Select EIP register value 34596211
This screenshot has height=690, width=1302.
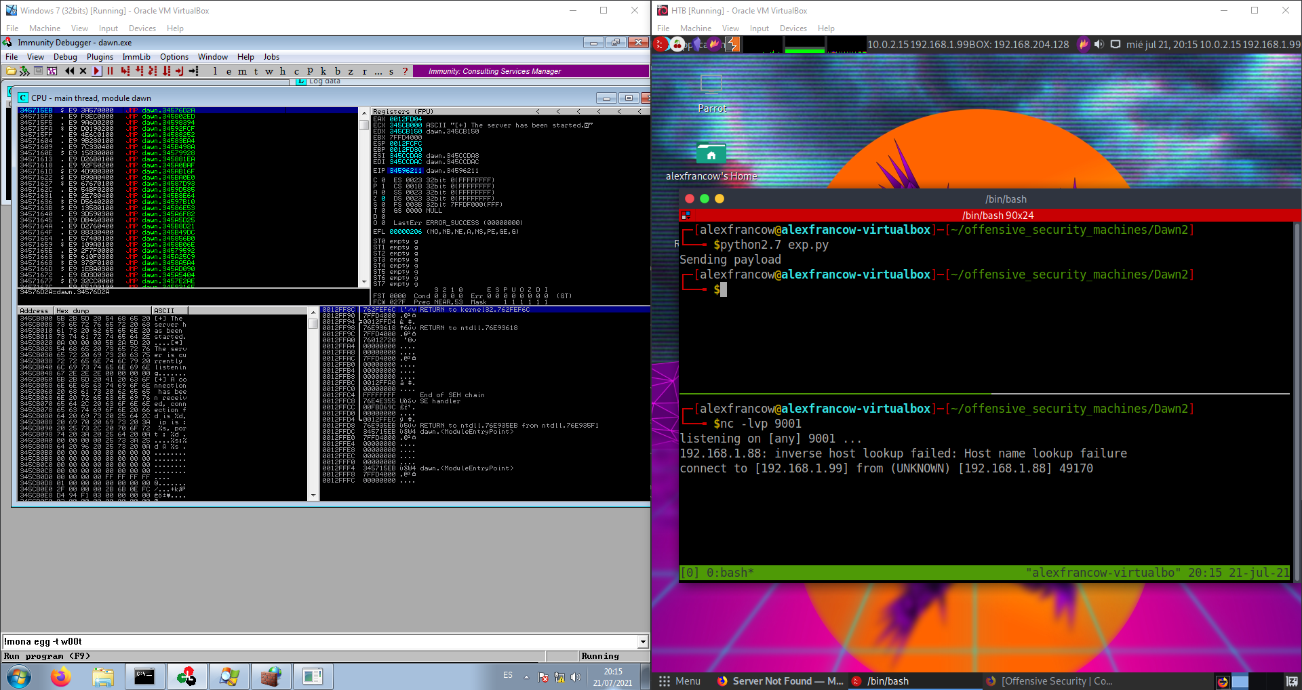point(406,170)
